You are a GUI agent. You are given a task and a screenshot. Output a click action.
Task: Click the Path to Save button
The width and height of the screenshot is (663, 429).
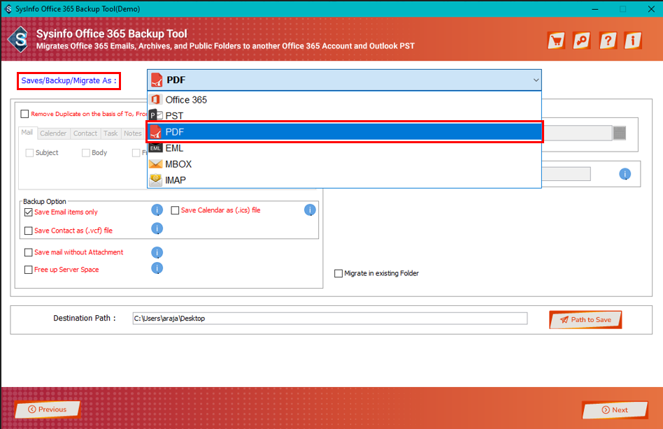click(x=585, y=320)
